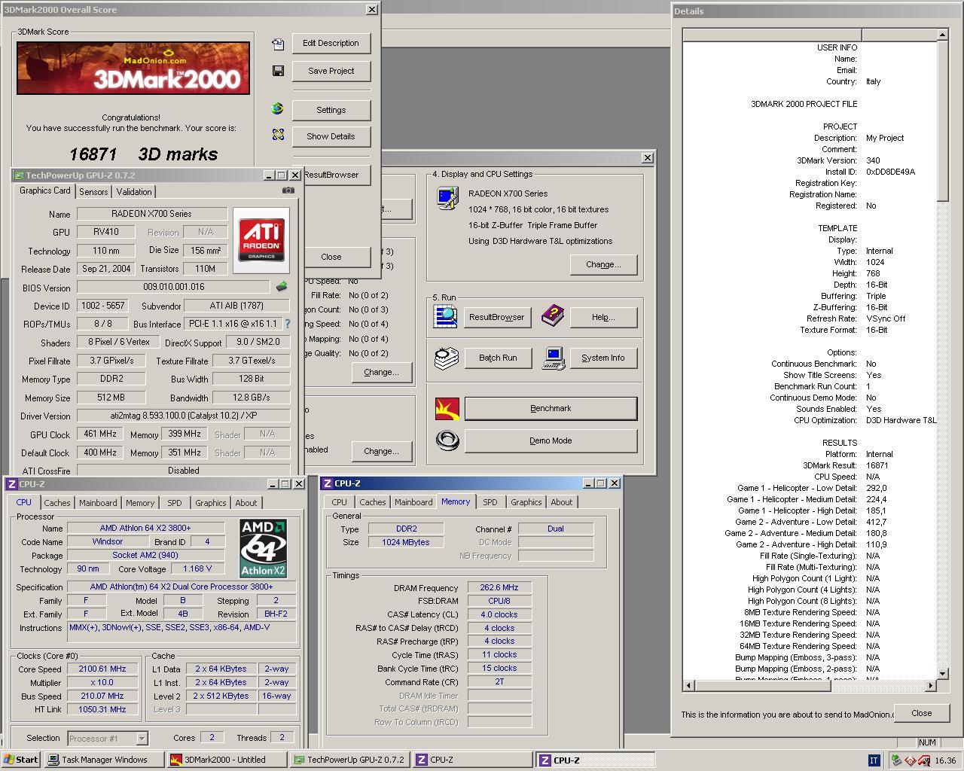Screen dimensions: 964x771
Task: Click the Details vertical scrollbar up arrow
Action: (942, 35)
